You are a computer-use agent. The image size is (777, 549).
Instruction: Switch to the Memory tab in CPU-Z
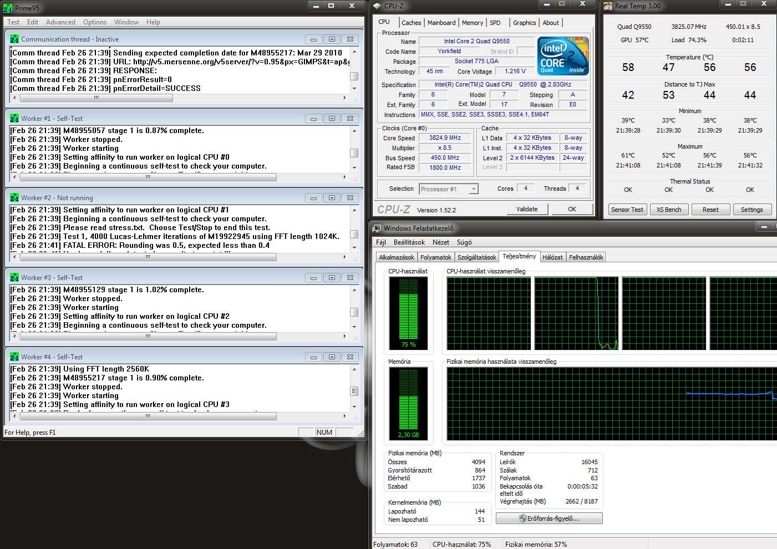(x=473, y=23)
